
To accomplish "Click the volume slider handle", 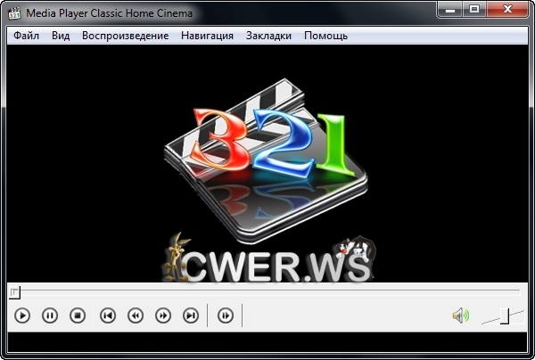I will [505, 316].
